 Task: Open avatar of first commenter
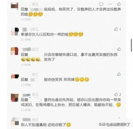[x=14, y=6]
